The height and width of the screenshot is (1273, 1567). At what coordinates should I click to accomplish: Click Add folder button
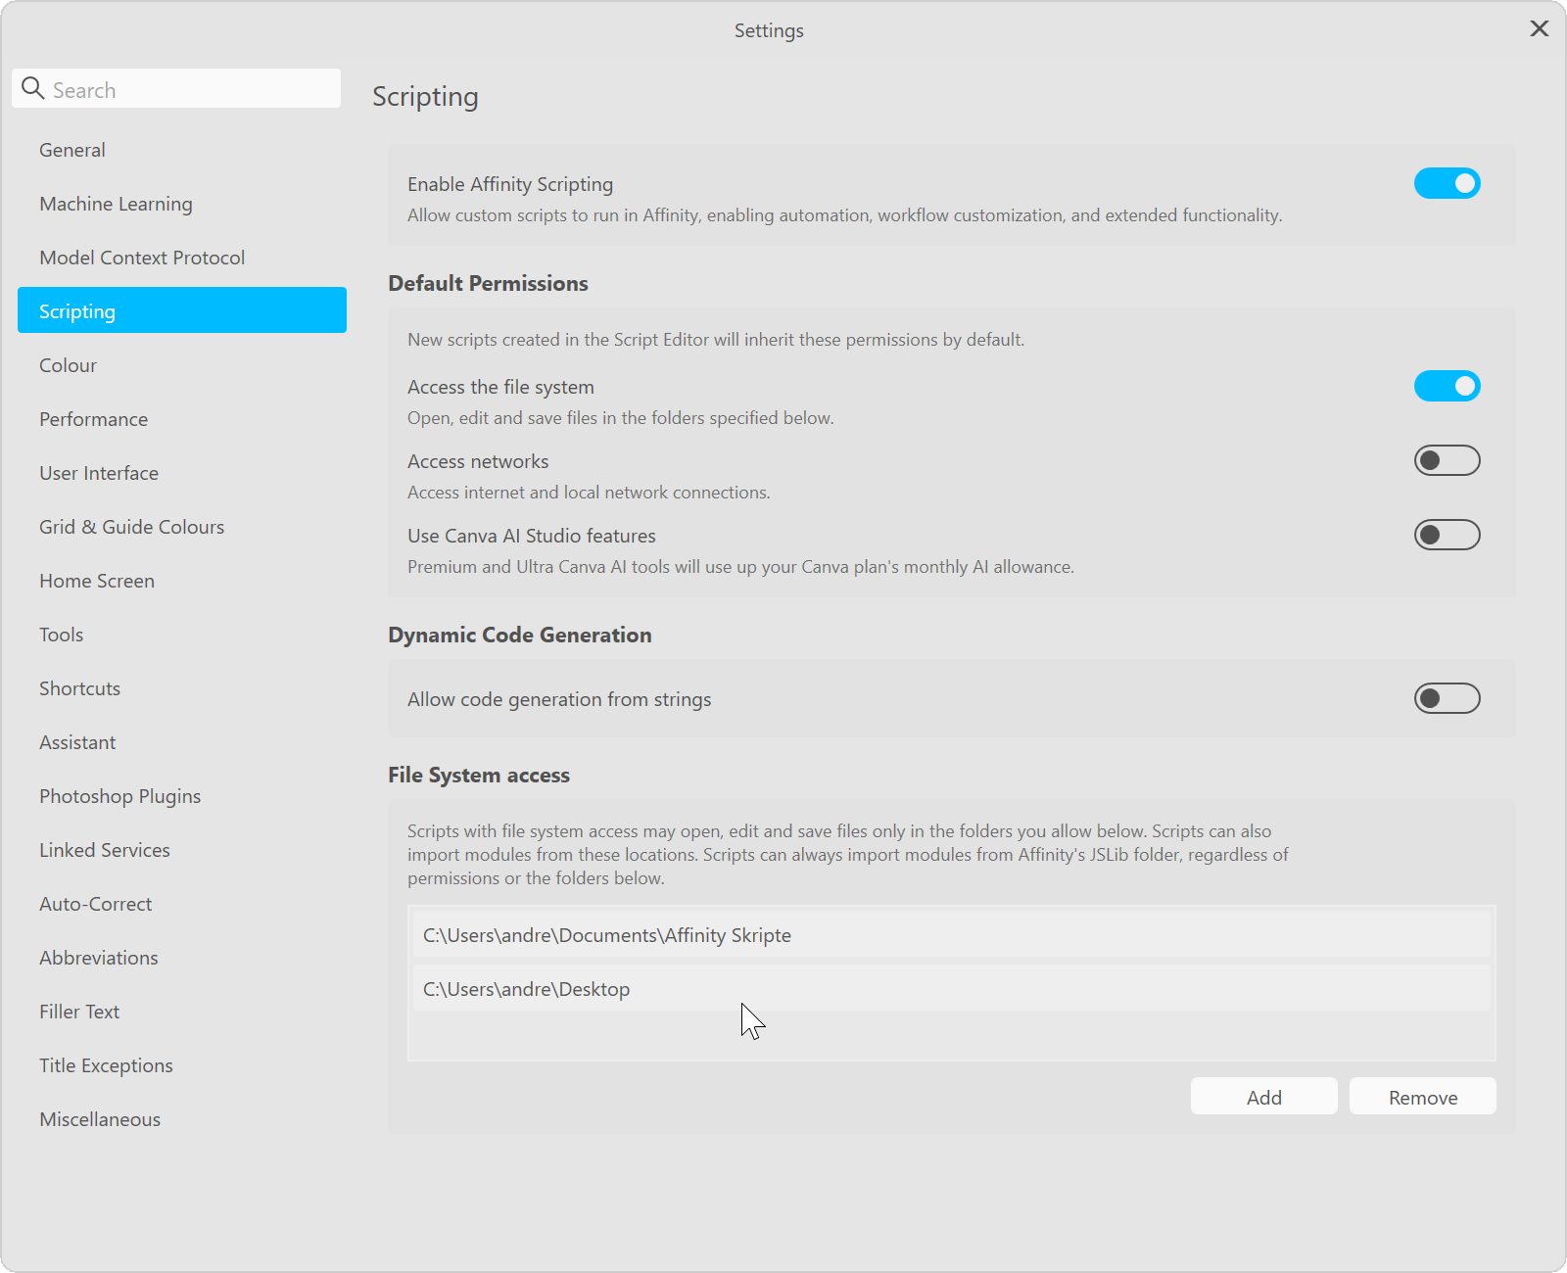pos(1263,1097)
